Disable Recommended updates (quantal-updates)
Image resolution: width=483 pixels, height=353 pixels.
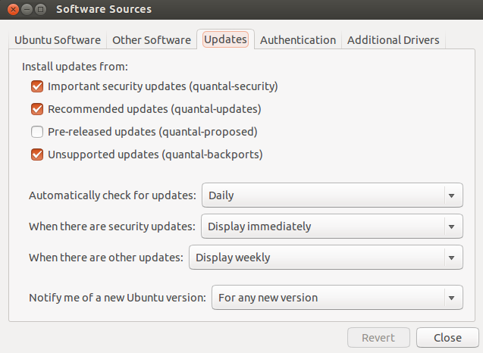click(x=37, y=109)
